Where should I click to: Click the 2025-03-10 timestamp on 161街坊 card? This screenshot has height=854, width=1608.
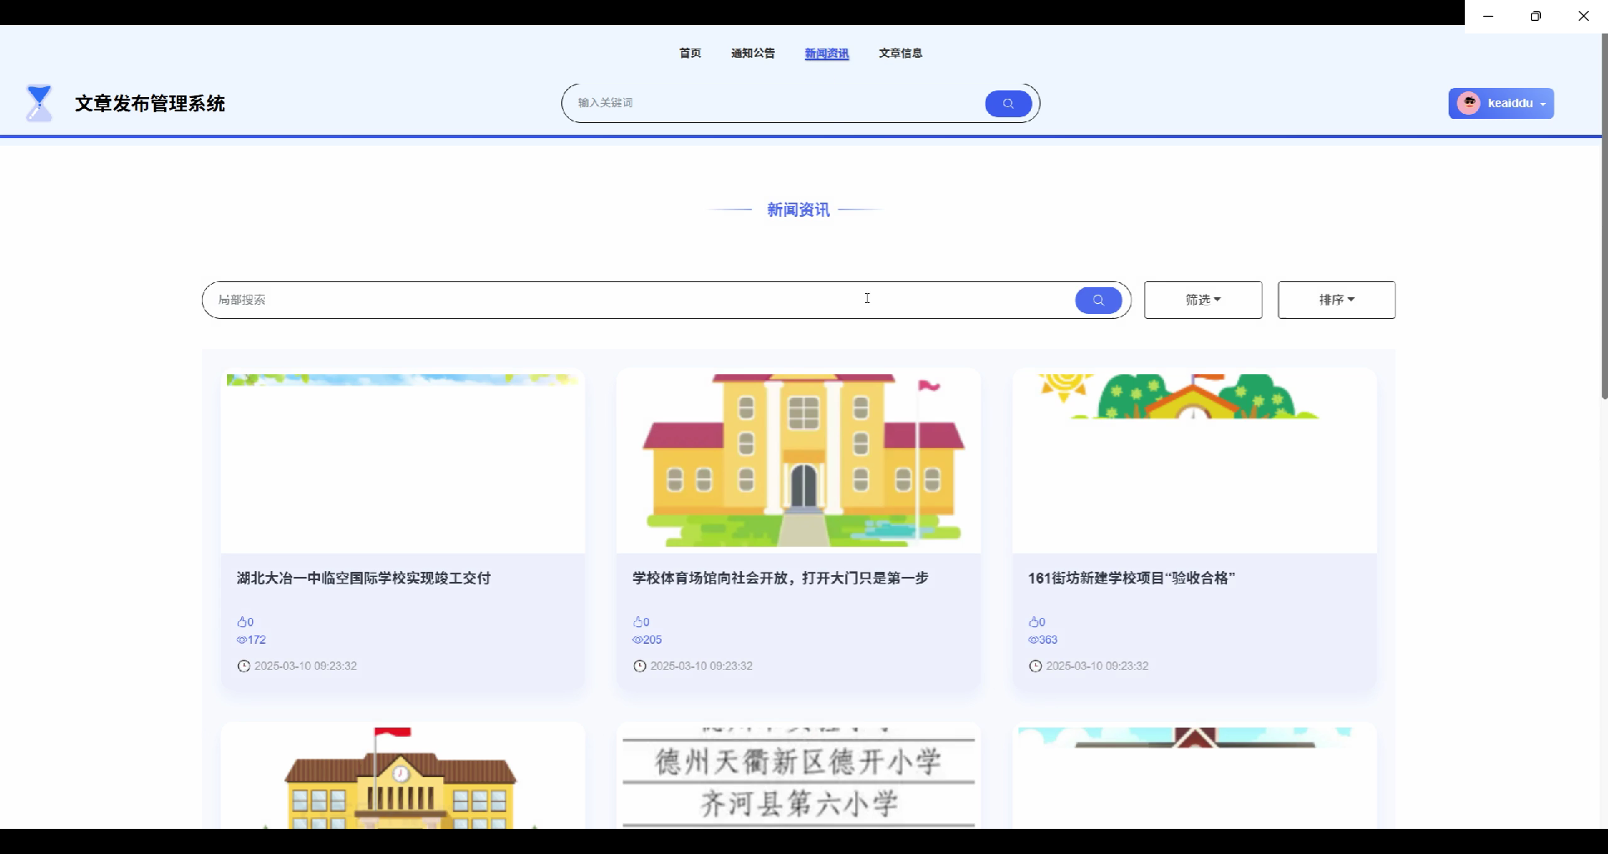coord(1097,666)
